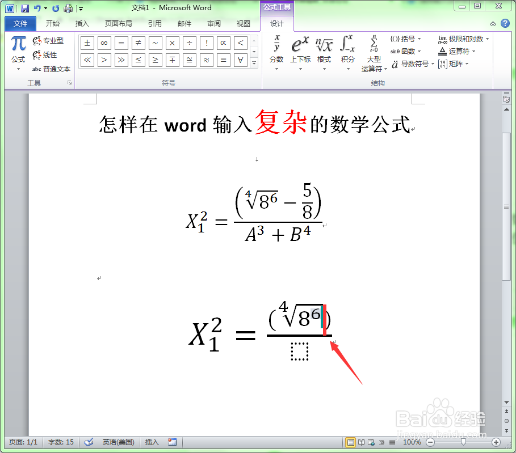Insert the factorial exclamation symbol
Image resolution: width=516 pixels, height=453 pixels.
tap(206, 43)
